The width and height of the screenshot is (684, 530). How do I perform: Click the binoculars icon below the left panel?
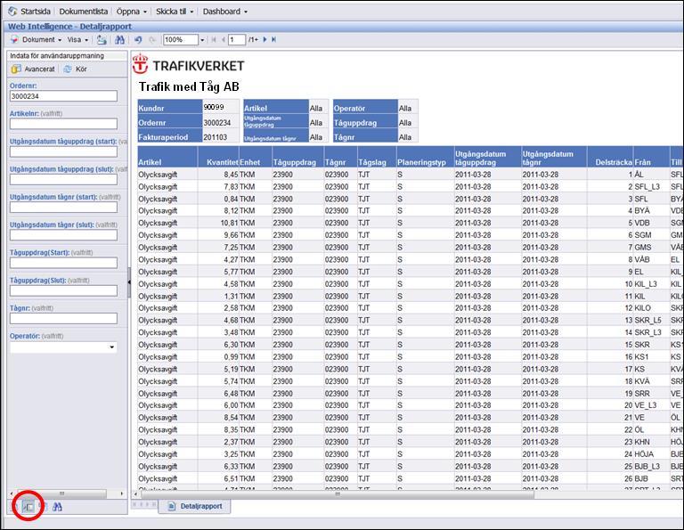(57, 507)
